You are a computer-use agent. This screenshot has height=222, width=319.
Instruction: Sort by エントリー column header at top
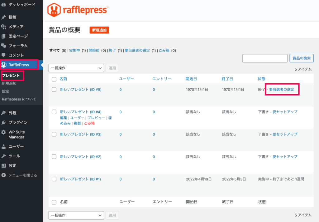coord(162,79)
